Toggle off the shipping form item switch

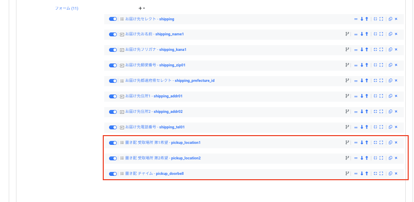113,19
